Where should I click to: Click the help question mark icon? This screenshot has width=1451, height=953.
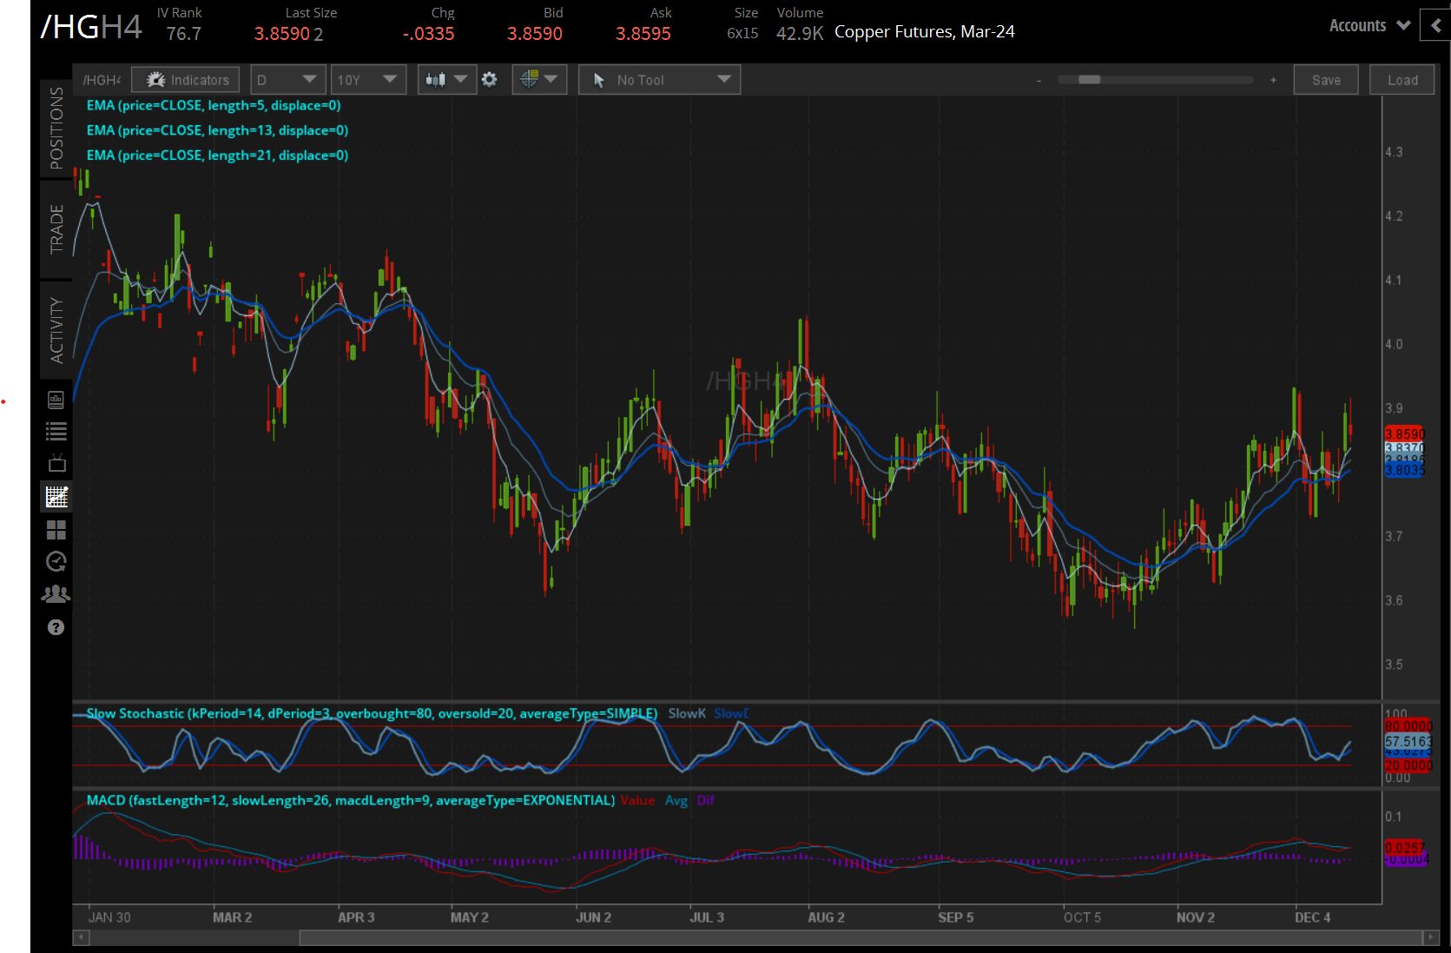(56, 627)
